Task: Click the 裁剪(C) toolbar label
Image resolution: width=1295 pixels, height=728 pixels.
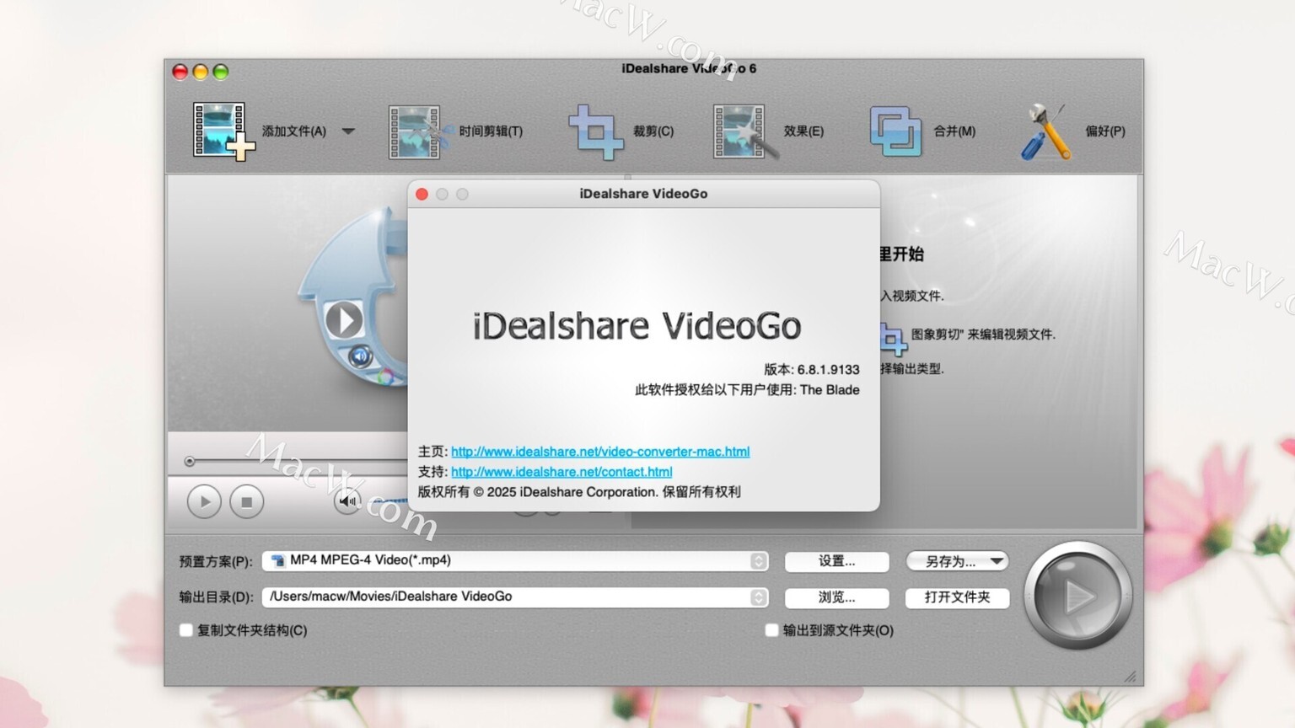Action: (653, 131)
